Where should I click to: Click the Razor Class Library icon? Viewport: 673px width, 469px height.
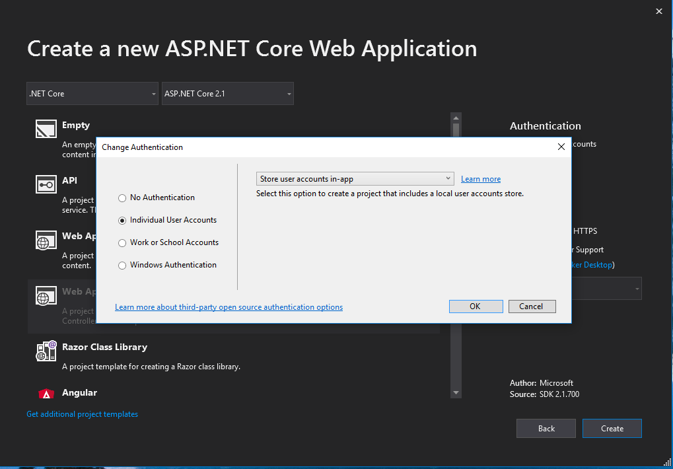(x=46, y=351)
